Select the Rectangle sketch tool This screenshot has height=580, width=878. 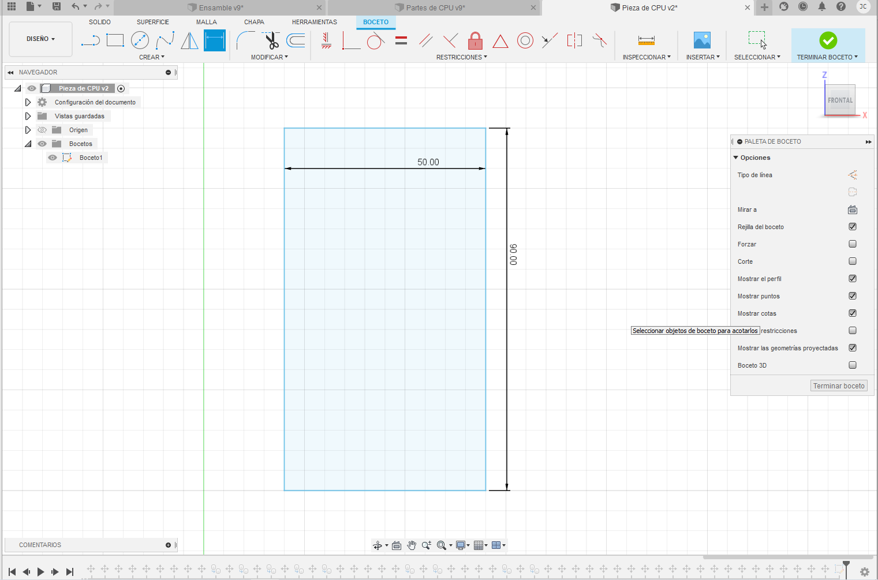(x=115, y=40)
